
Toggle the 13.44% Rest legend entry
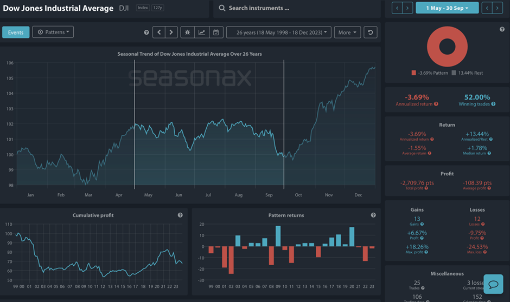[467, 73]
